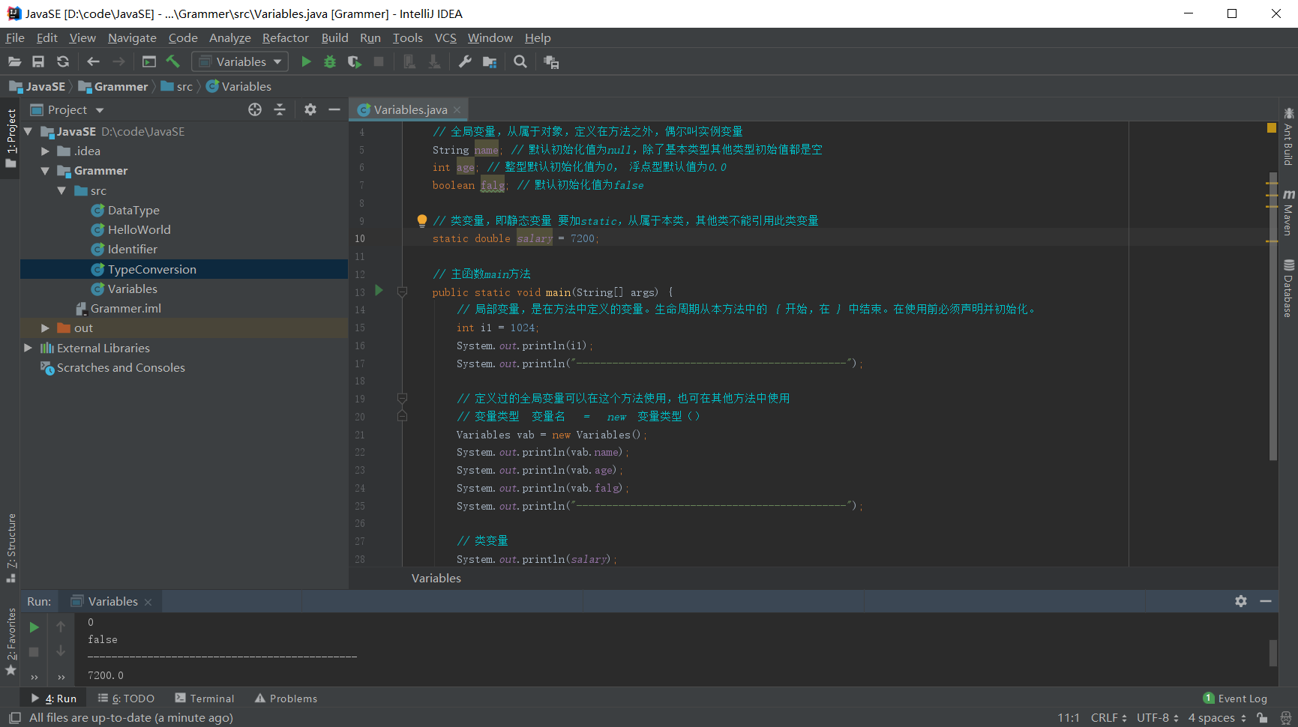Open settings via the wrench icon
Image resolution: width=1298 pixels, height=727 pixels.
click(465, 62)
